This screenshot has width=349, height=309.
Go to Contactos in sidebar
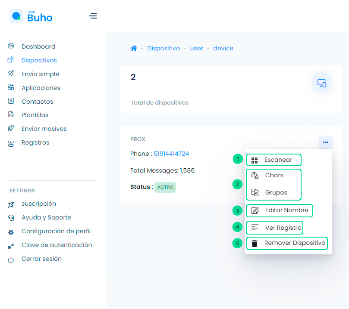pos(37,102)
